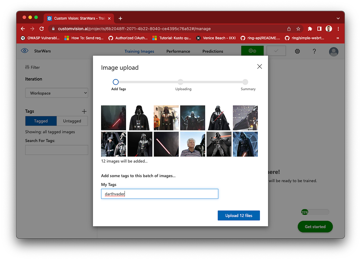
Task: Open the Workspace iteration dropdown
Action: point(57,93)
